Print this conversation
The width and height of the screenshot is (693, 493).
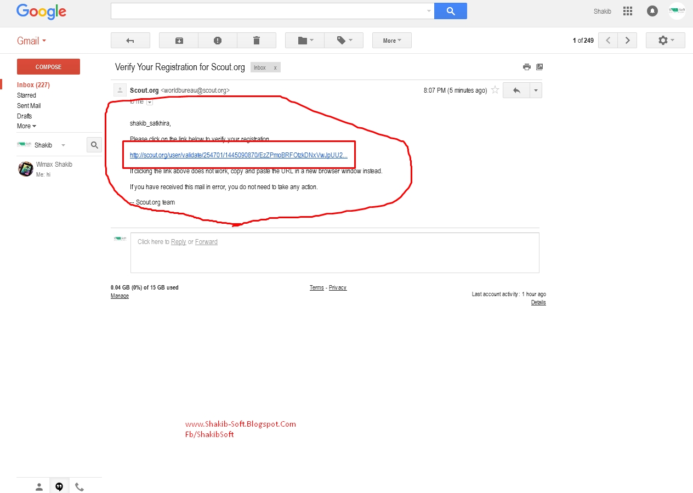(x=527, y=67)
